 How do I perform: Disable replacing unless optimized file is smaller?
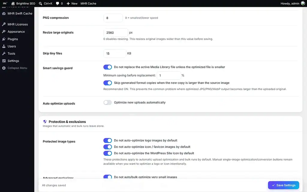click(x=108, y=67)
